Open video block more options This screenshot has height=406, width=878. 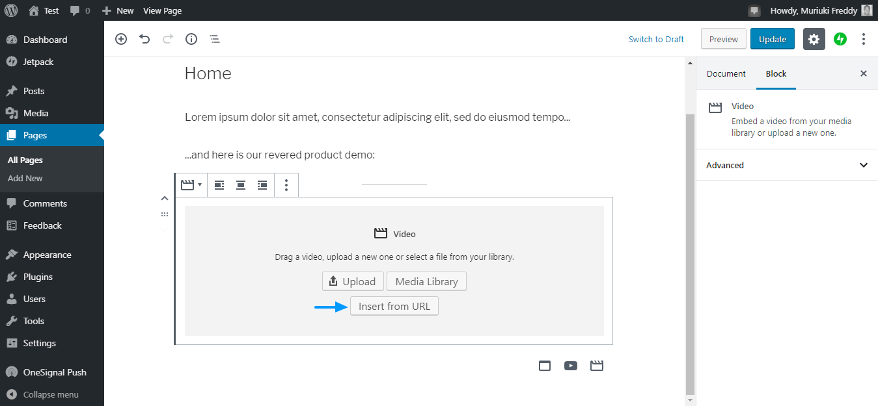click(x=286, y=185)
